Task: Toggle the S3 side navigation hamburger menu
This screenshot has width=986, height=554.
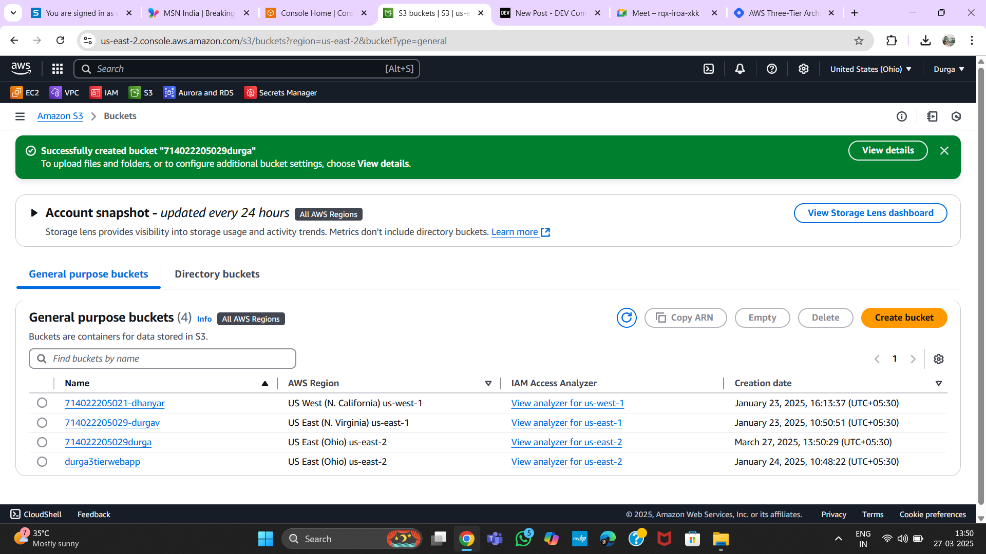Action: 20,116
